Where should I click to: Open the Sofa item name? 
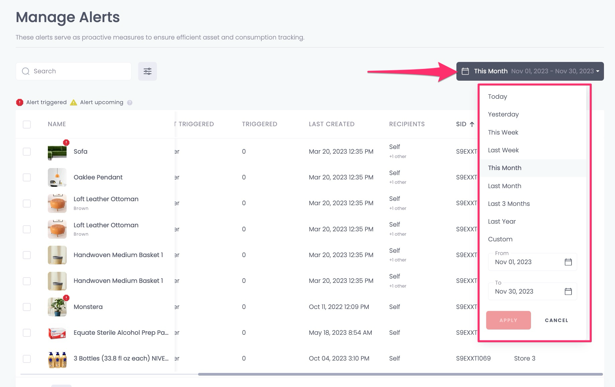80,152
